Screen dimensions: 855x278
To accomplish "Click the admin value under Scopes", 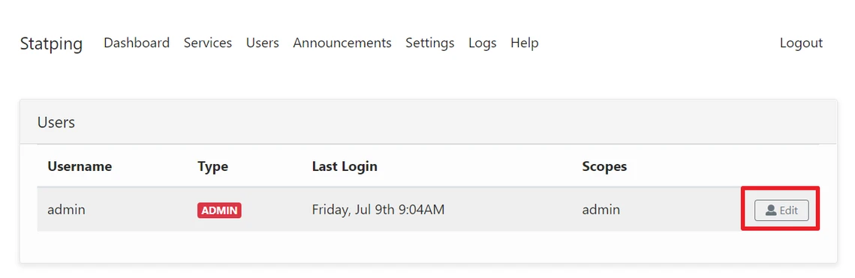I will pos(601,209).
